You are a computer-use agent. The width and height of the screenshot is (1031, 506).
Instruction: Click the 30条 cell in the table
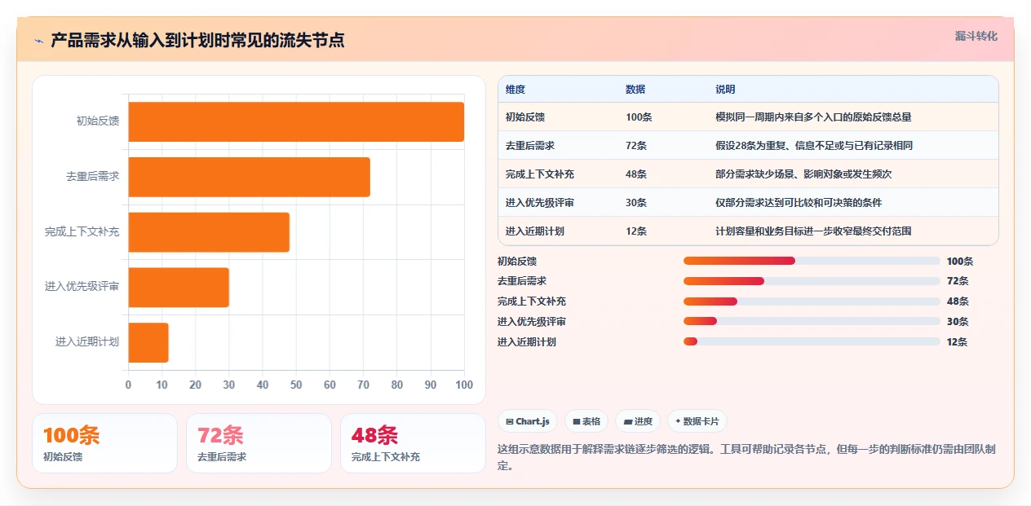point(636,203)
